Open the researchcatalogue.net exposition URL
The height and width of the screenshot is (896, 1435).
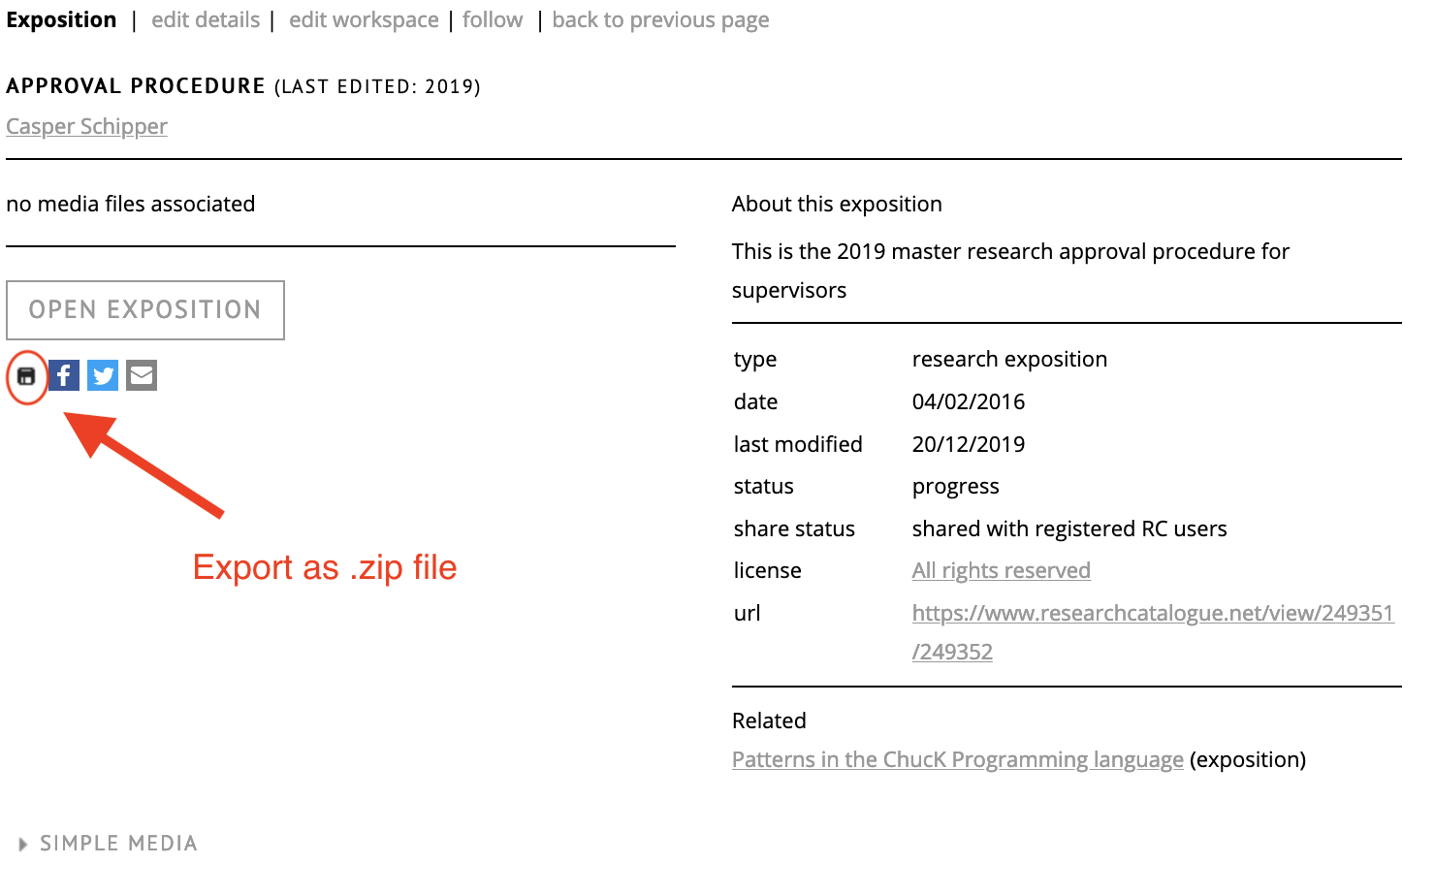[1152, 614]
